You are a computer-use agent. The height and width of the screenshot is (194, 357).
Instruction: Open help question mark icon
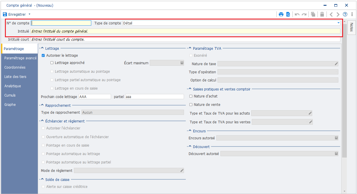click(345, 14)
